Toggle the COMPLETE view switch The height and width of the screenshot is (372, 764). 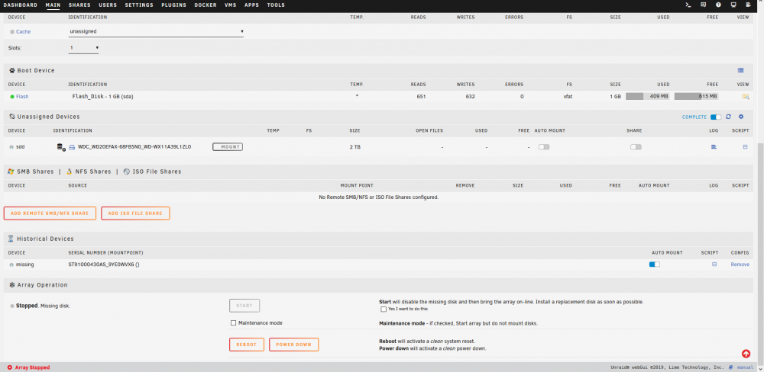point(716,117)
